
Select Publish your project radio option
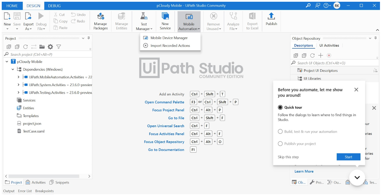point(280,144)
